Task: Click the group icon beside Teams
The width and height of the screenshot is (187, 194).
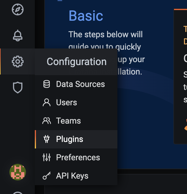Action: point(47,121)
